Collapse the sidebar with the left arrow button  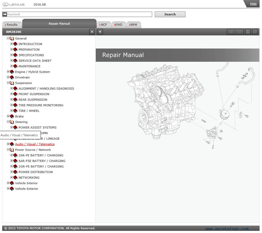click(100, 32)
